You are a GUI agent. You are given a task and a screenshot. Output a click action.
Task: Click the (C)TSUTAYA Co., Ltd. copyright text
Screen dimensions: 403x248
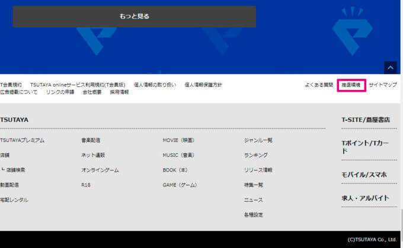pyautogui.click(x=372, y=240)
